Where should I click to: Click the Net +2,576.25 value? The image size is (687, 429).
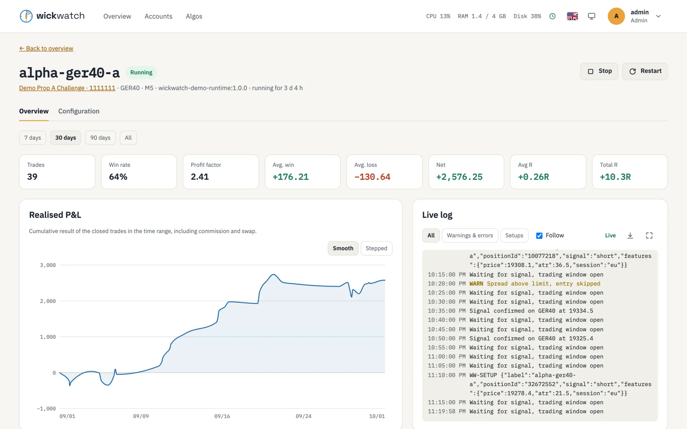pos(459,177)
